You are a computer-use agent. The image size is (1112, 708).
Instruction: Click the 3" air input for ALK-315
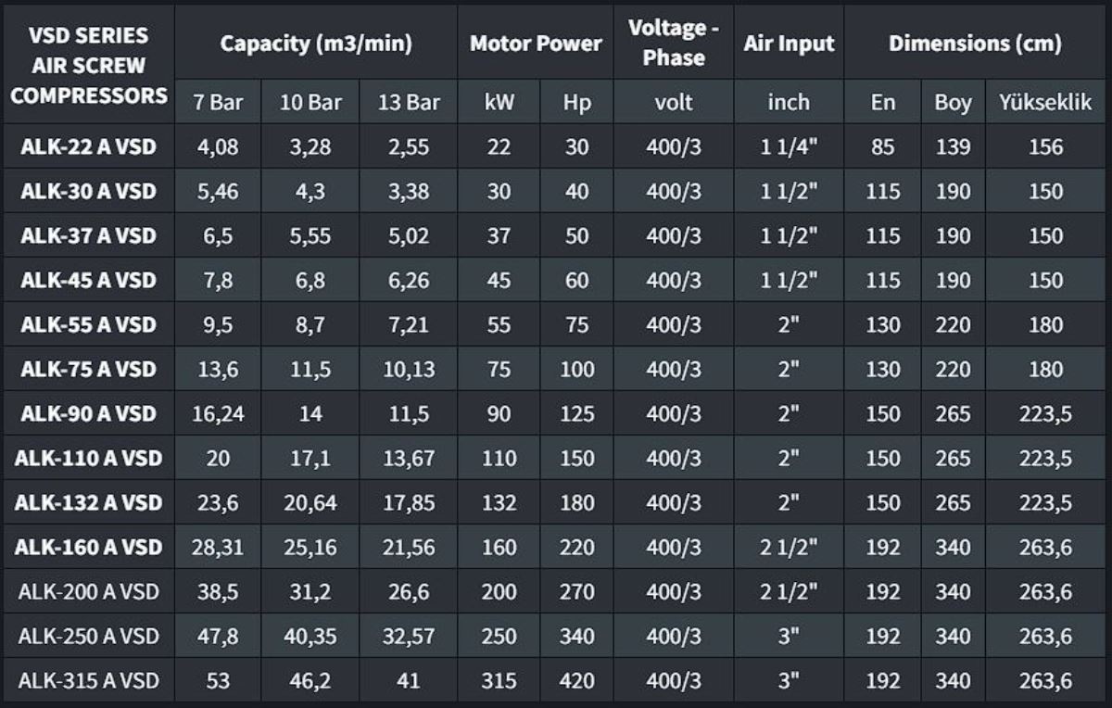coord(789,680)
